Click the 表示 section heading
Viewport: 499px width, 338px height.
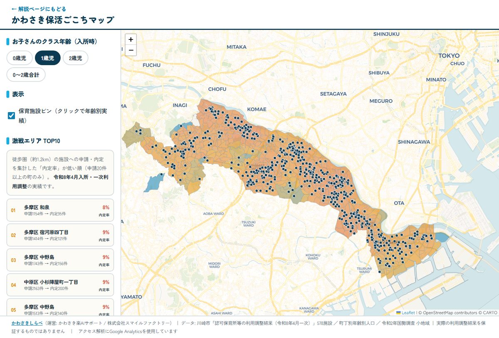[18, 94]
